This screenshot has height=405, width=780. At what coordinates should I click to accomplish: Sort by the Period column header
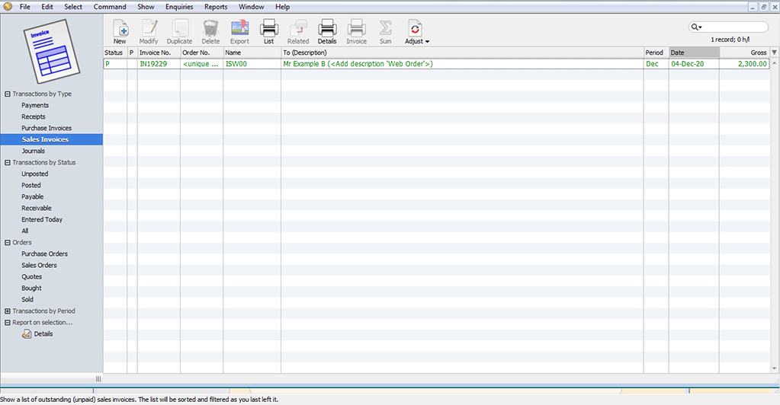(x=656, y=53)
